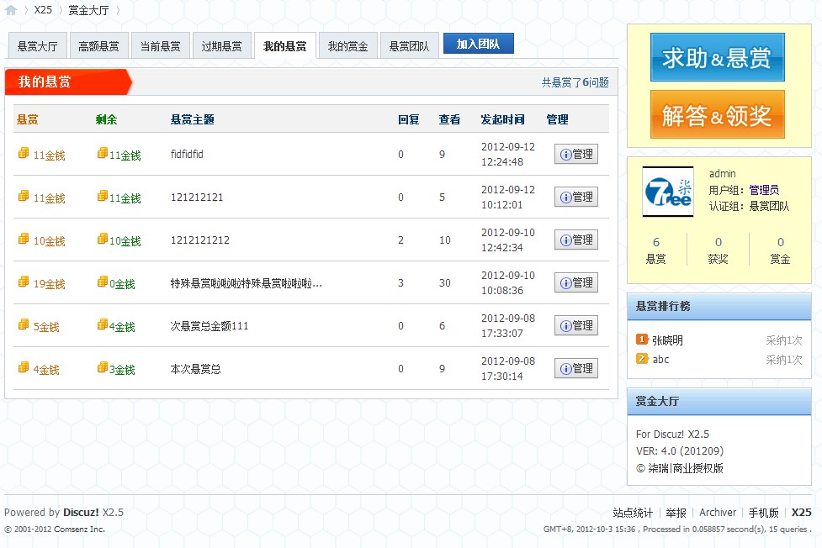Click the 解答&领奖 orange banner button
This screenshot has height=548, width=822.
click(717, 115)
